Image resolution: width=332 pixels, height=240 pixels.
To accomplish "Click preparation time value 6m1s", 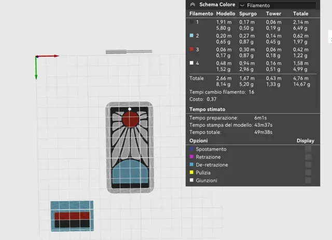I will coord(260,118).
